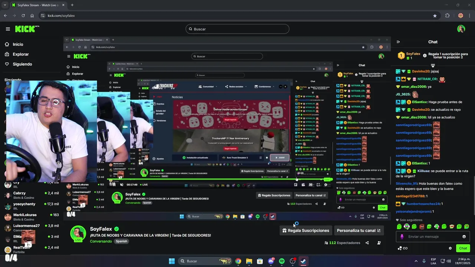The image size is (475, 267).
Task: Open Siguiendo in the sidebar
Action: [x=22, y=64]
